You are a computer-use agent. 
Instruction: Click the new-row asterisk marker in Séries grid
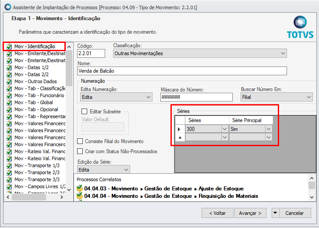(180, 137)
